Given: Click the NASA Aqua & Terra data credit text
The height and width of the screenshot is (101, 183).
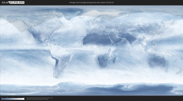Looking at the screenshot, I should pyautogui.click(x=40, y=98).
